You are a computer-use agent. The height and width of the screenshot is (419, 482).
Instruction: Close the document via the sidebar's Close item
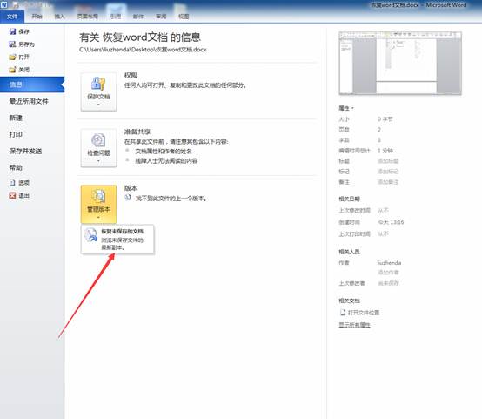pyautogui.click(x=19, y=70)
